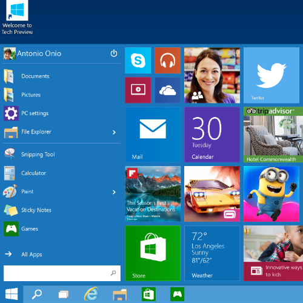Viewport: 303px width, 303px height.
Task: Click the power button in Start menu
Action: point(114,53)
